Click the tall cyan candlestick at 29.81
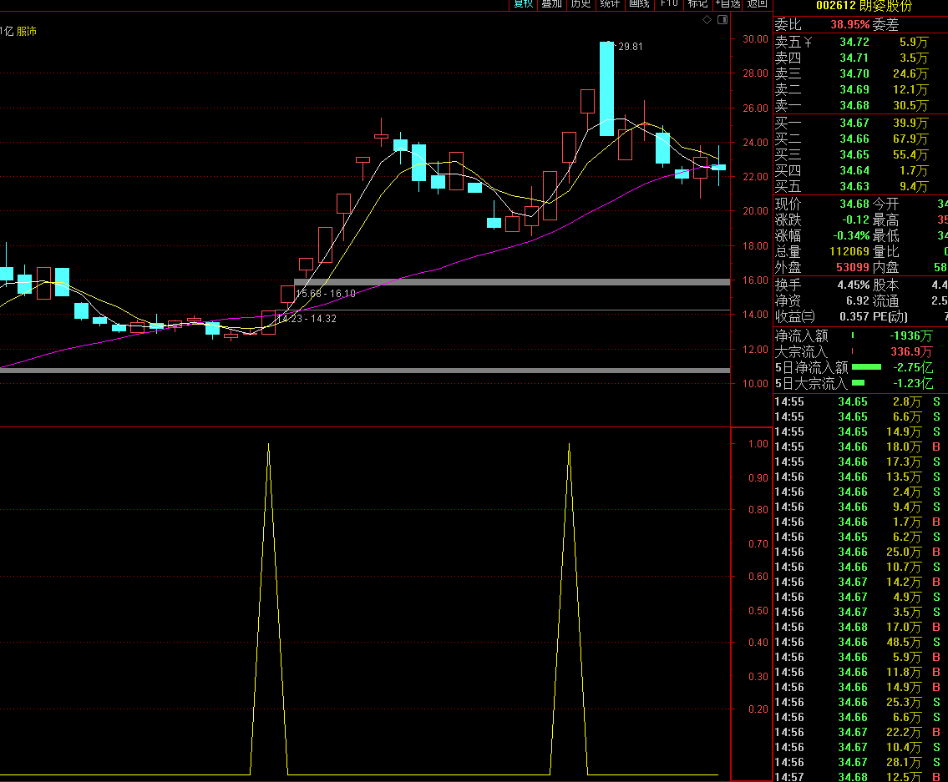Screen dimensions: 948x782 click(606, 88)
